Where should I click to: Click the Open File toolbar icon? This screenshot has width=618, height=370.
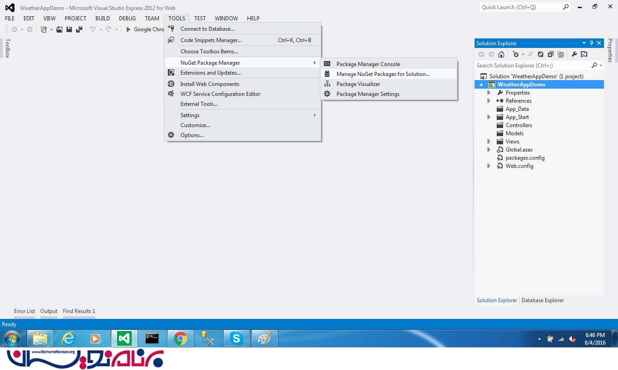pyautogui.click(x=59, y=29)
